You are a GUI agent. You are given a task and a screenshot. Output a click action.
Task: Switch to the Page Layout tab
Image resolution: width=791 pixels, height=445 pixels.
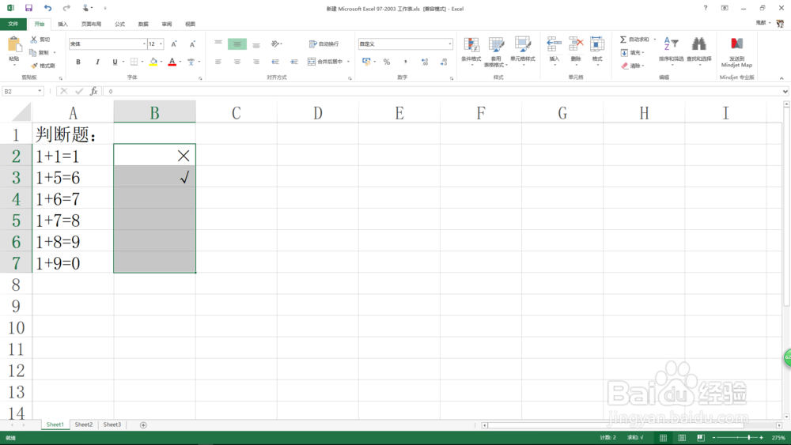[x=91, y=24]
